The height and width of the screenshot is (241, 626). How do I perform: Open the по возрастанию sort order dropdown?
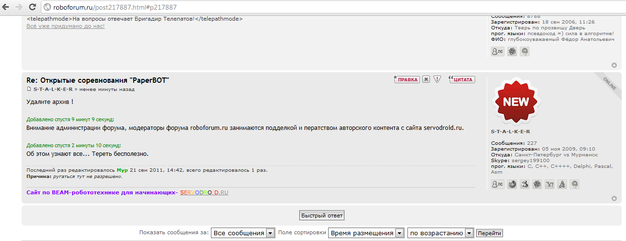441,233
